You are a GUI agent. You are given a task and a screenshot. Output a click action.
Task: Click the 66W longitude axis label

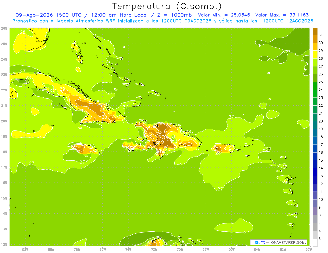click(x=232, y=249)
